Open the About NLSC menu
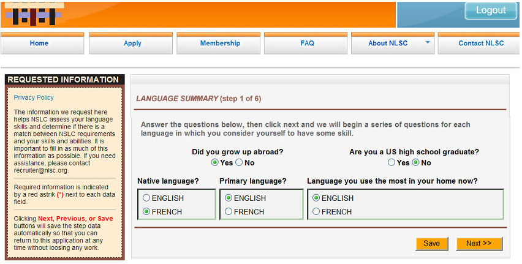522x264 pixels. pyautogui.click(x=393, y=43)
